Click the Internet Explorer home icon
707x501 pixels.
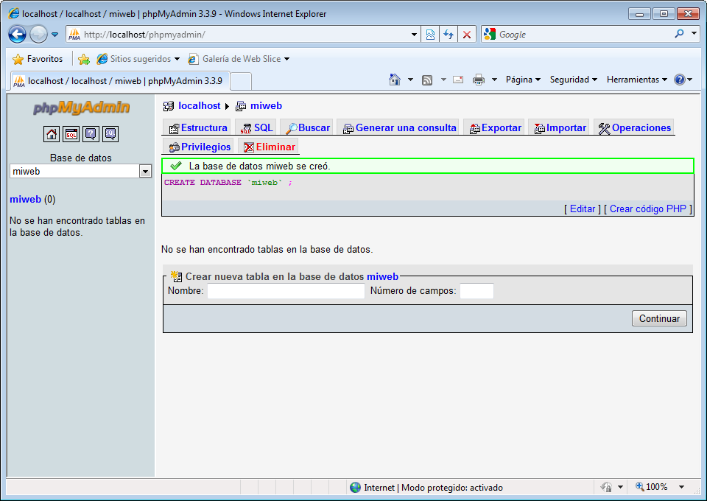(x=395, y=80)
